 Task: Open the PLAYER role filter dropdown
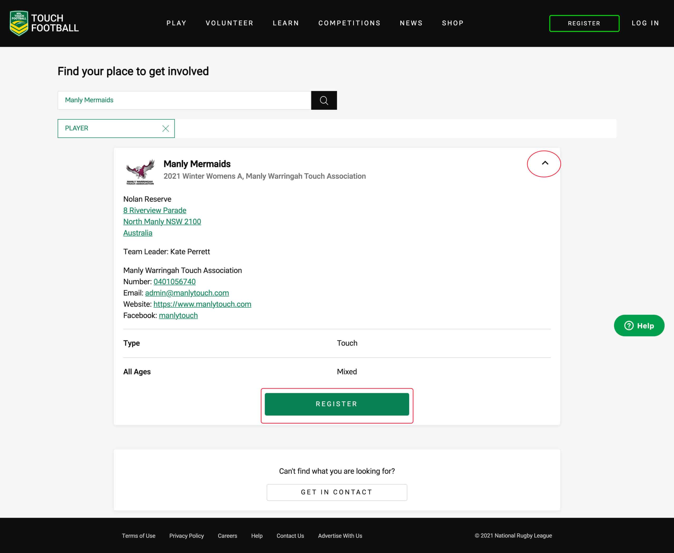pos(116,128)
